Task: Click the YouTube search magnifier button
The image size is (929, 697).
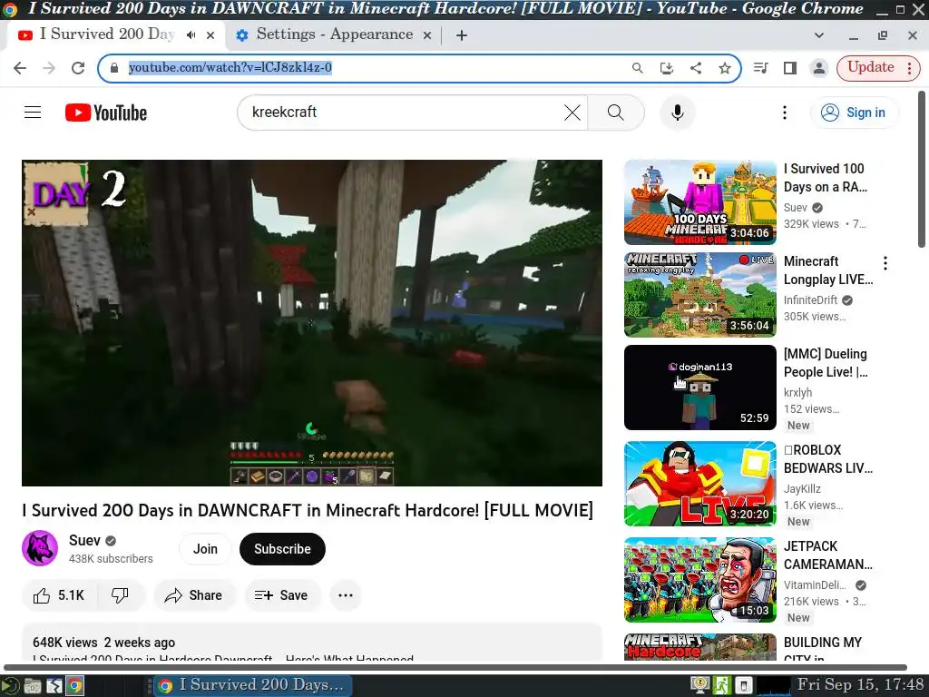Action: 616,112
